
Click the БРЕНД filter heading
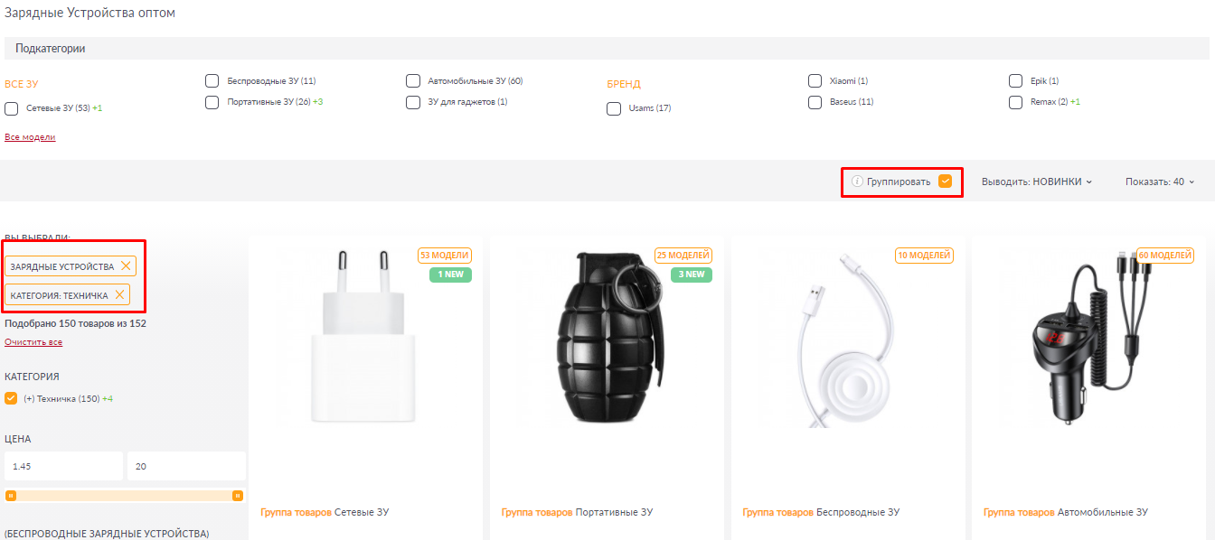click(624, 84)
